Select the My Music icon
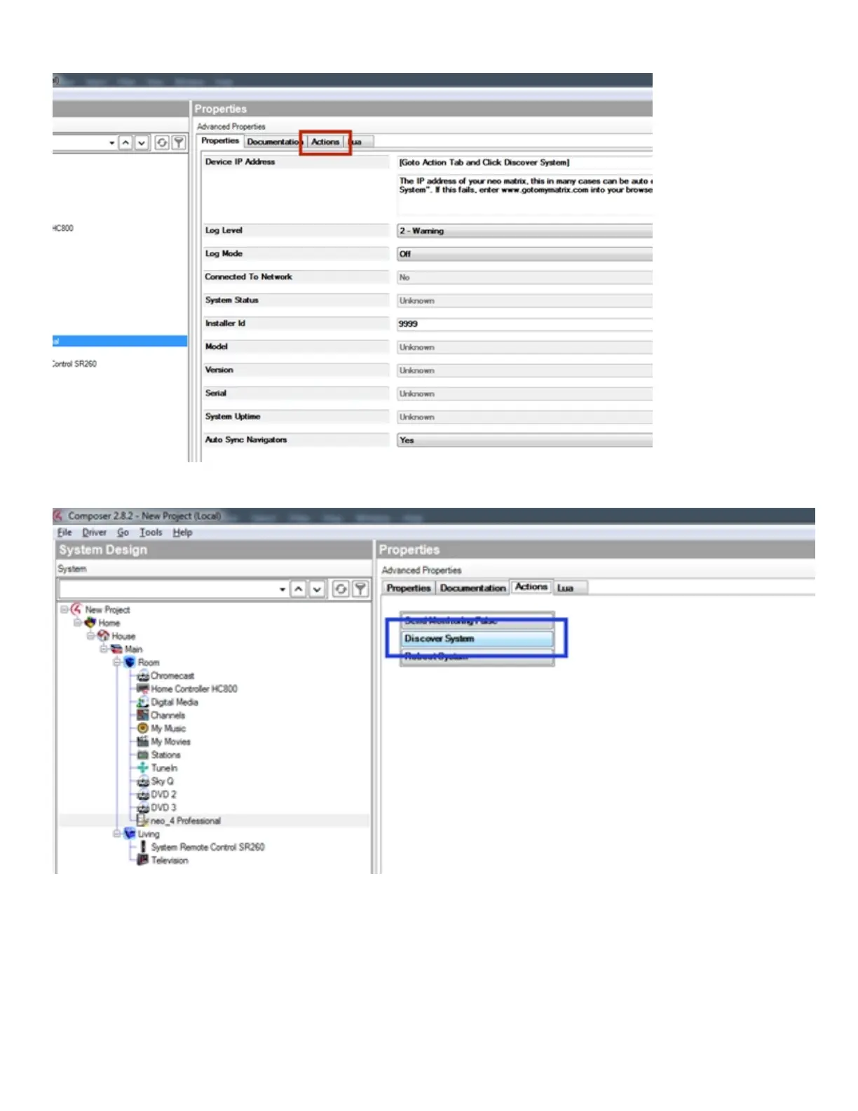This screenshot has width=858, height=1111. [x=143, y=728]
